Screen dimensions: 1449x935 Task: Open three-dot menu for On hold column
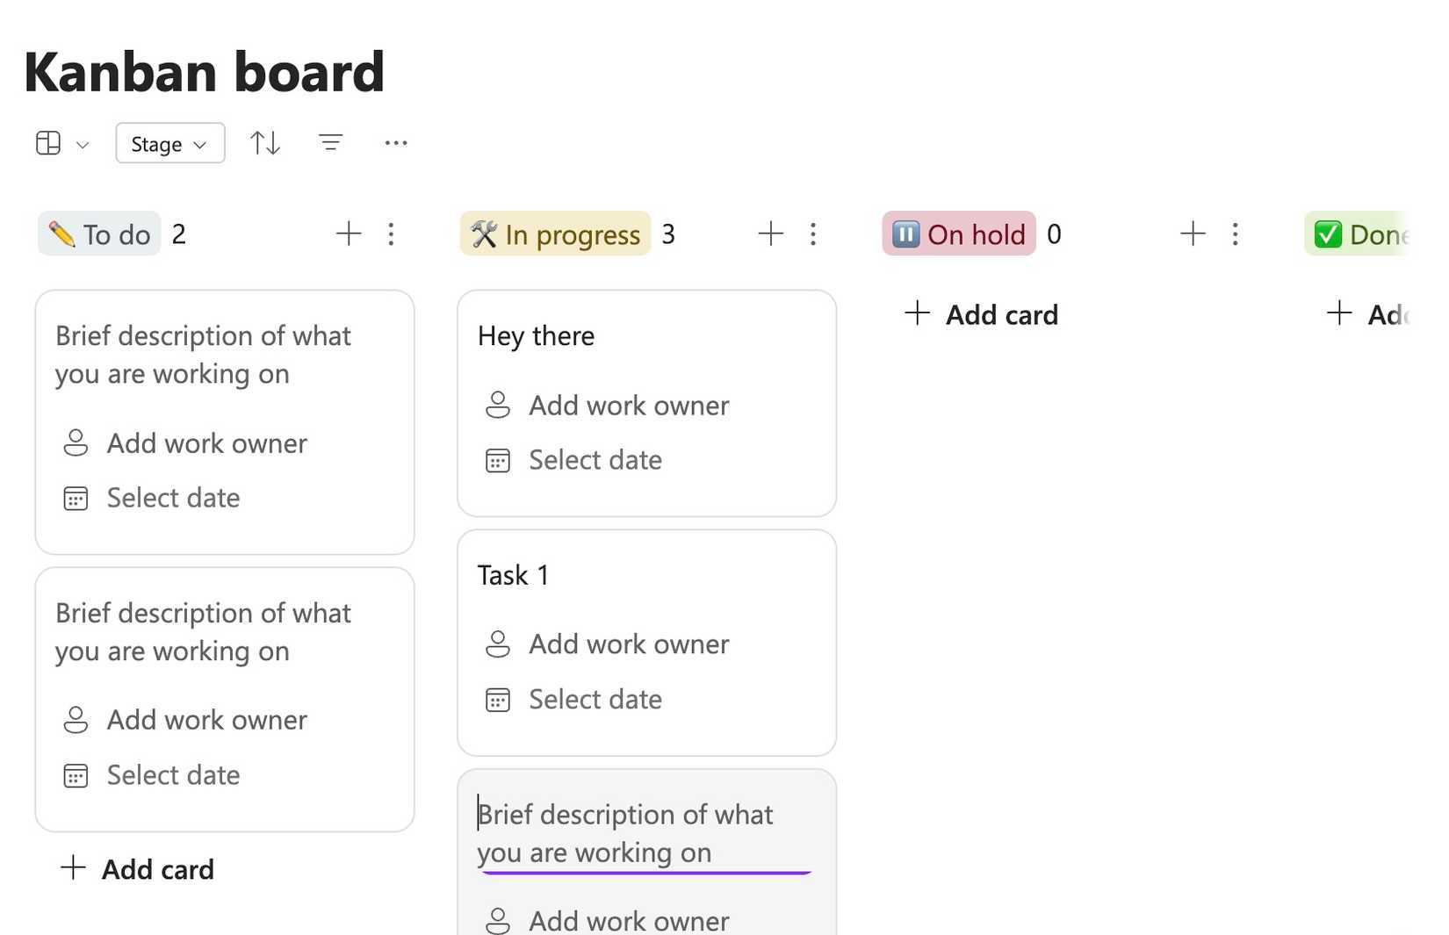click(1235, 234)
